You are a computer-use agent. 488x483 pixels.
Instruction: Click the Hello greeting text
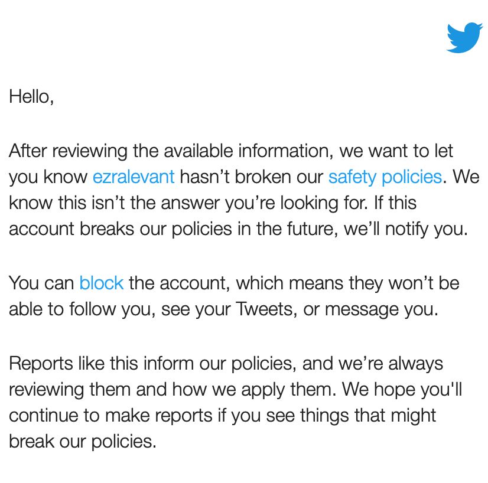pyautogui.click(x=31, y=97)
